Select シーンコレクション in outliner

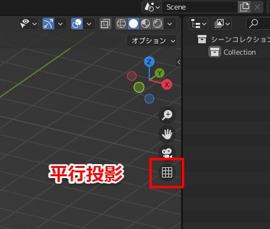click(x=240, y=39)
